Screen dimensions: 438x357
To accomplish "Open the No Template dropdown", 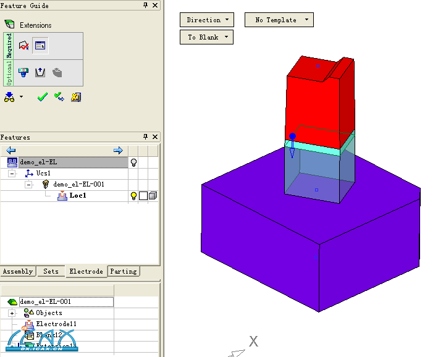I will pos(279,20).
